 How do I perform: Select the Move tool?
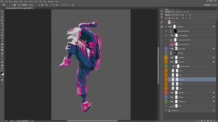click(2, 12)
